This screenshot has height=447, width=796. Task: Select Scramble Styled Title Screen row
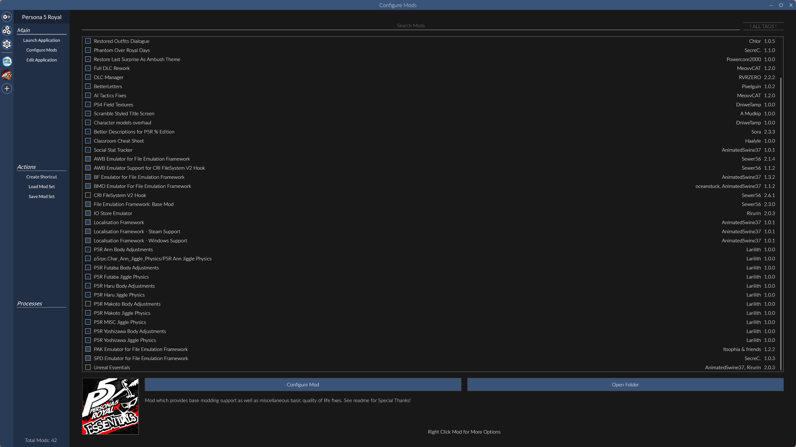point(431,114)
